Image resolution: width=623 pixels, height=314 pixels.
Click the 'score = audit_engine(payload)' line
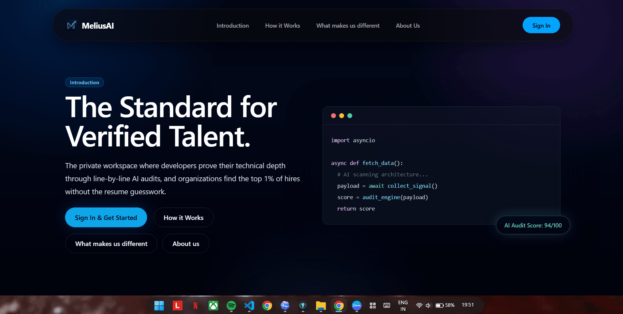pyautogui.click(x=383, y=197)
